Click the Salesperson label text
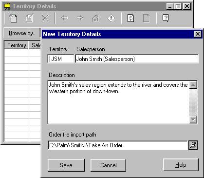The image size is (204, 178). [x=91, y=49]
